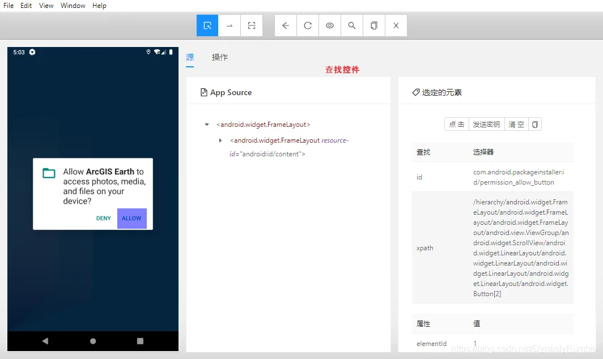The image size is (603, 359).
Task: Choose the Tap by coordinates tool
Action: click(x=252, y=25)
